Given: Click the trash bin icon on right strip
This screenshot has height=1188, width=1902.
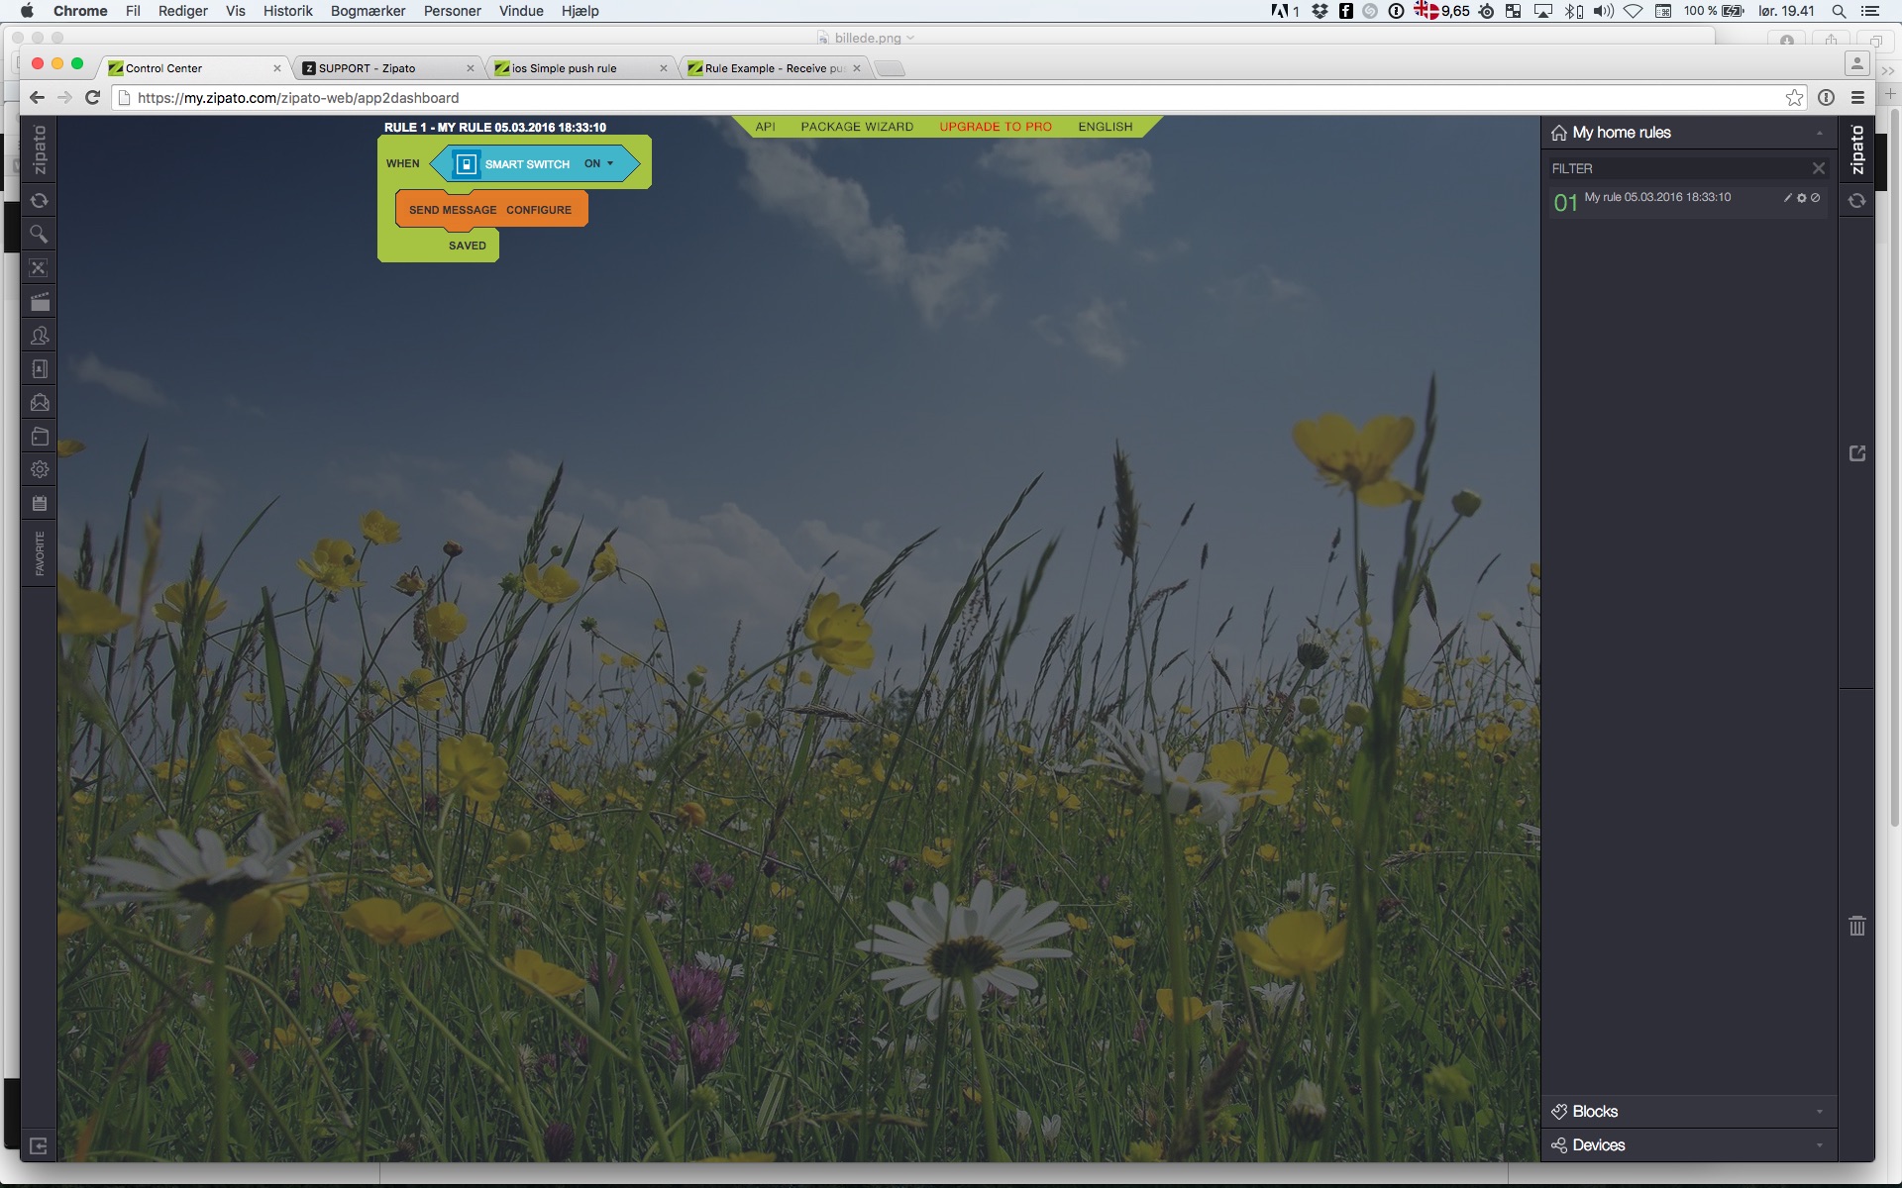Looking at the screenshot, I should click(x=1857, y=926).
